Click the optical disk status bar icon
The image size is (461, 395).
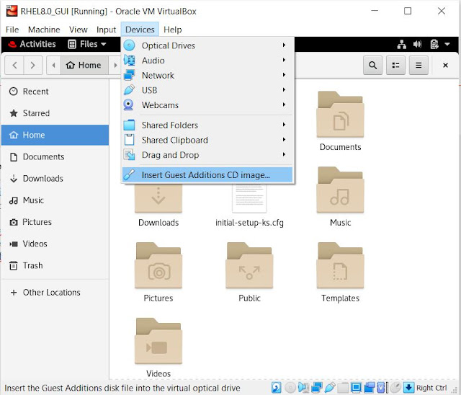290,387
